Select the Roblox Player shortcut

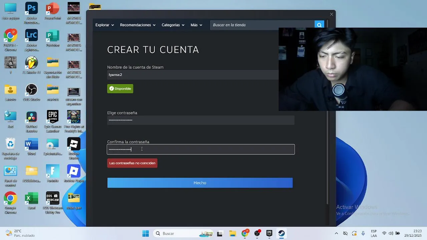point(74,174)
